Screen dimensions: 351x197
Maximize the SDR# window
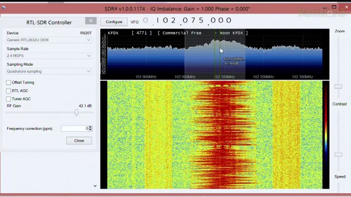tap(334, 7)
